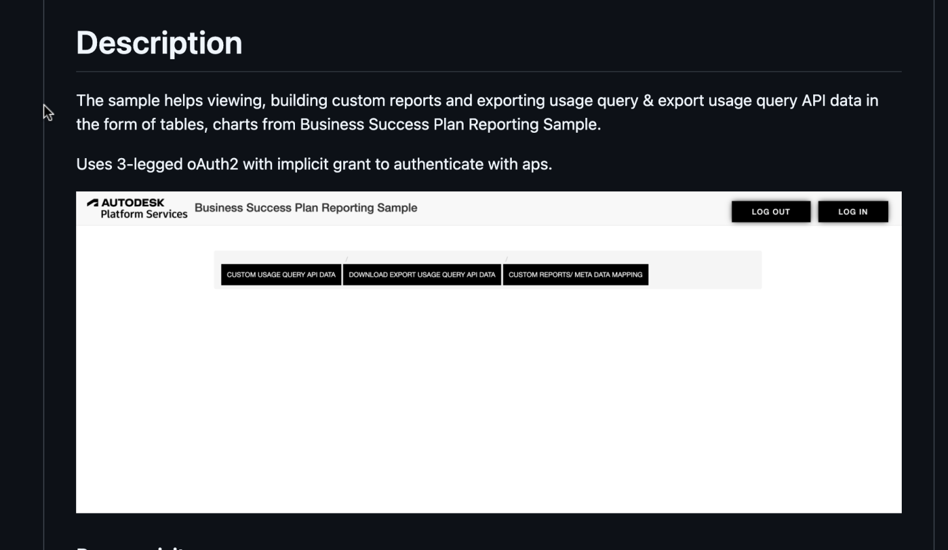Click the divider line under Description
948x550 pixels.
(488, 70)
